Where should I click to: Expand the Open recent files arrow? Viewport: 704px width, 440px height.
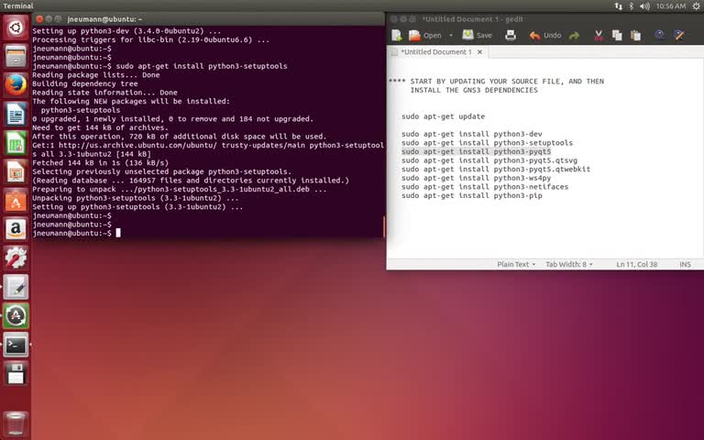point(451,35)
